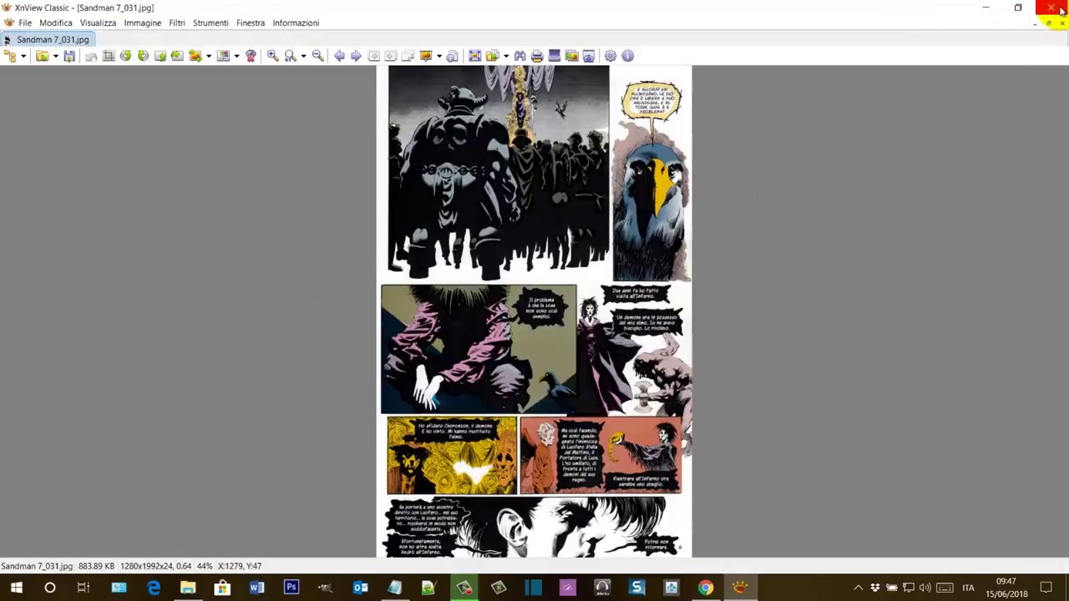The height and width of the screenshot is (601, 1069).
Task: Click status bar file name Sandman 7_031.jpg
Action: point(37,566)
